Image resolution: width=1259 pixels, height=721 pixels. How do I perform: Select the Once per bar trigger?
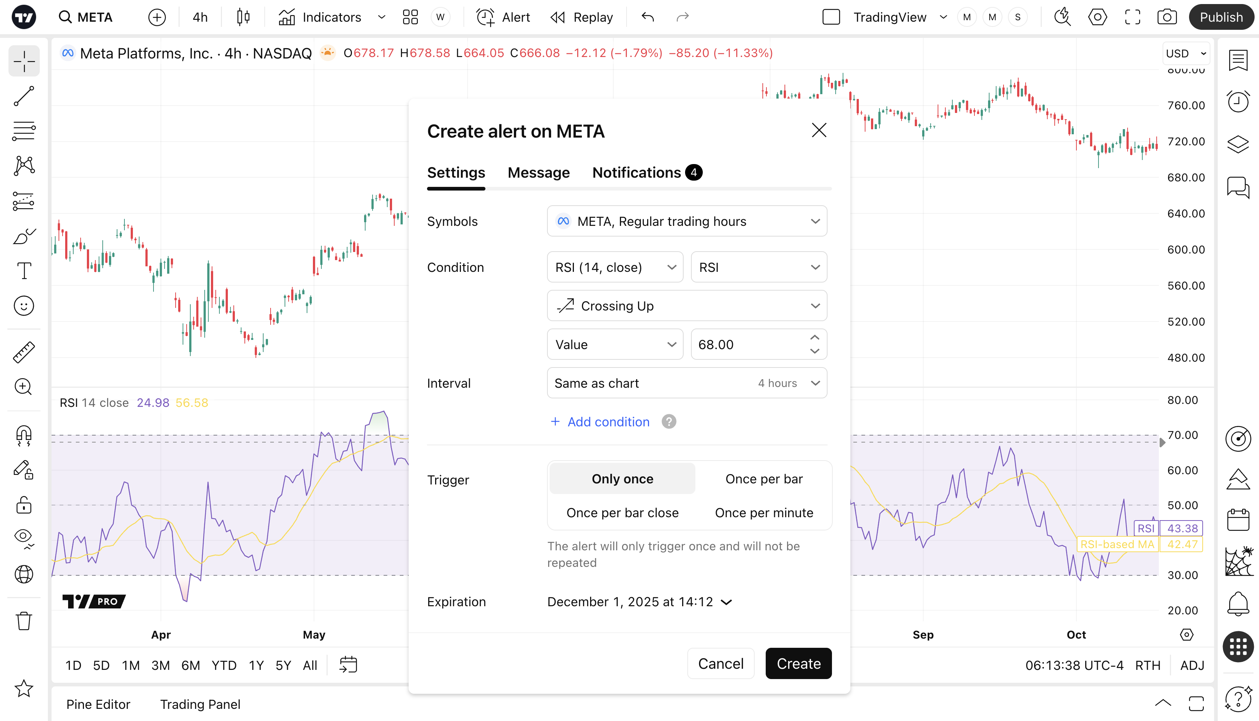[x=763, y=479]
